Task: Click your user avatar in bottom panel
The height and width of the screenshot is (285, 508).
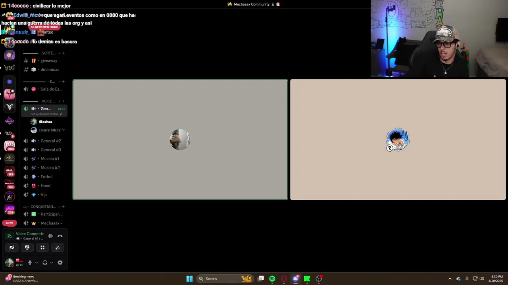Action: 10,262
